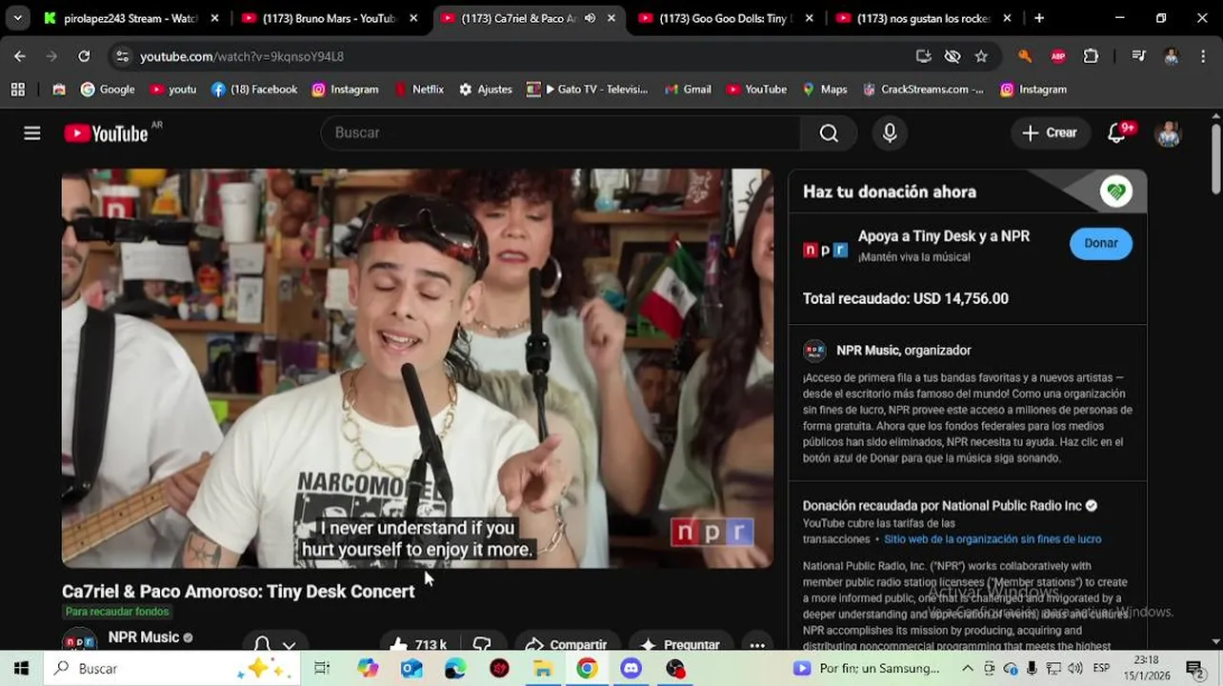This screenshot has height=686, width=1223.
Task: Open the NPR Music channel name link
Action: click(144, 637)
